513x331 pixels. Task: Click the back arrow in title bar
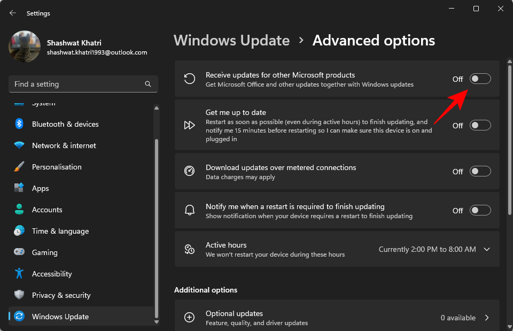pyautogui.click(x=13, y=13)
